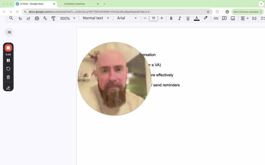Click New Chrome available update button
Screen dimensions: 265x165
(247, 12)
